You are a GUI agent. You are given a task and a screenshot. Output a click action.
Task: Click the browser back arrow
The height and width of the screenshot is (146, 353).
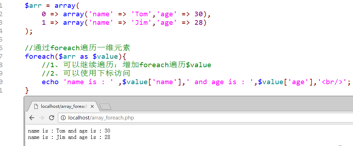[x=32, y=118]
